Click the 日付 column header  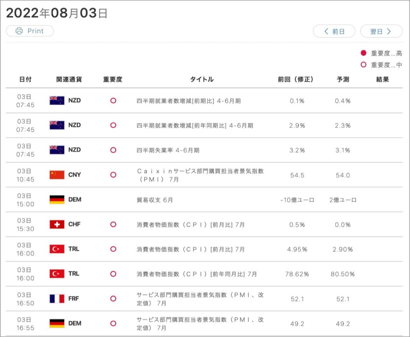pos(25,79)
